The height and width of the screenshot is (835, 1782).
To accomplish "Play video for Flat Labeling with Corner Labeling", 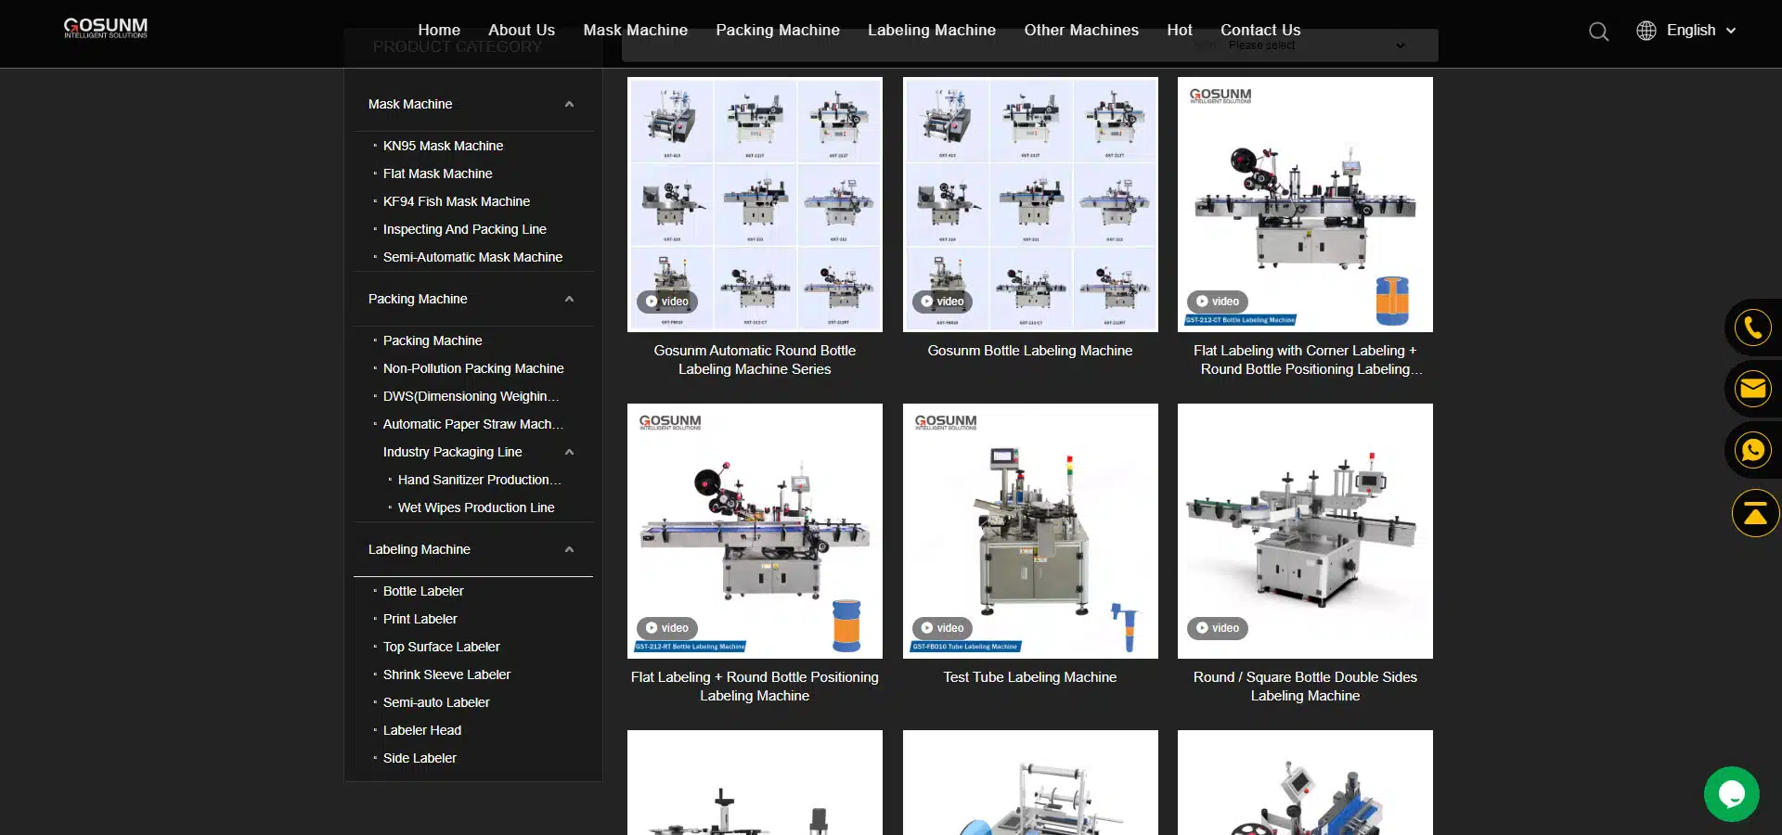I will [1218, 302].
